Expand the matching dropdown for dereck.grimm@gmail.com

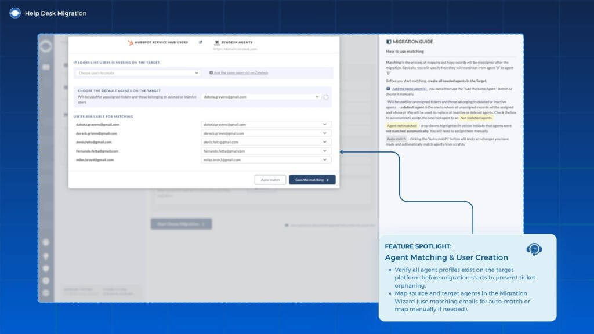[x=266, y=133]
